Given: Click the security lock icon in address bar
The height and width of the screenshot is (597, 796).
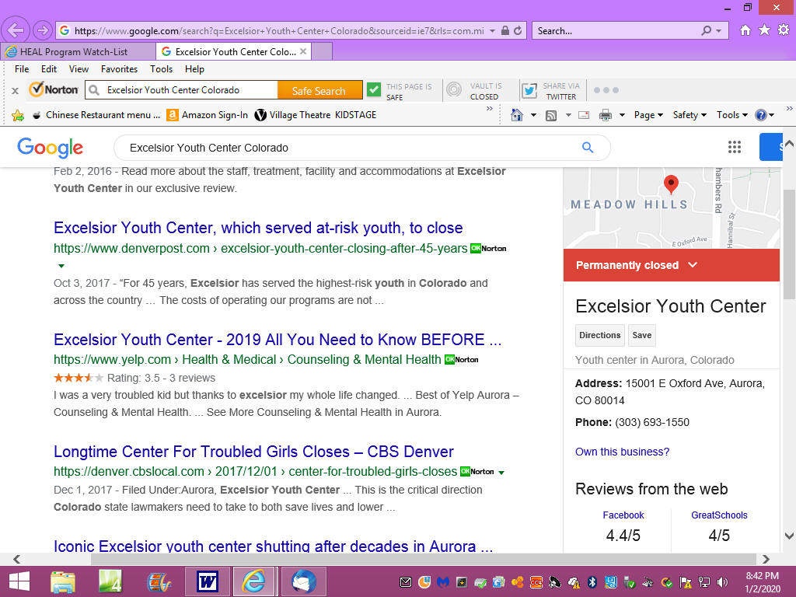Looking at the screenshot, I should (x=505, y=30).
